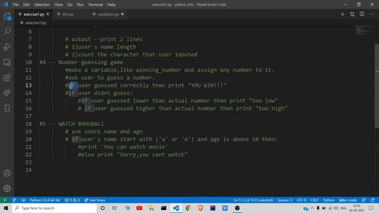
Task: Open the Accounts menu icon
Action: 7,173
